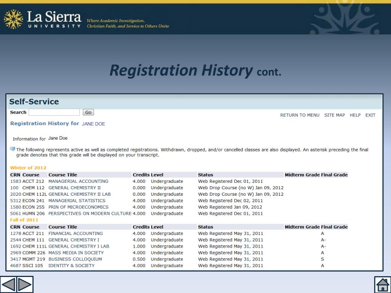The width and height of the screenshot is (391, 293).
Task: Open the GENERAL CHEMISTRY II course title
Action: click(x=74, y=188)
